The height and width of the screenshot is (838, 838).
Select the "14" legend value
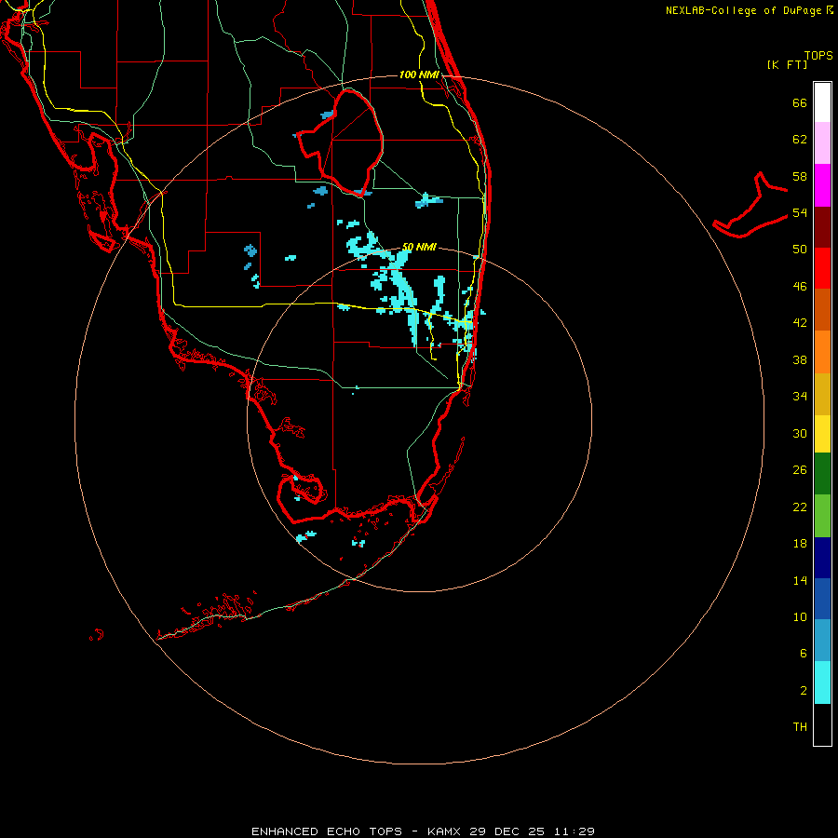point(800,580)
